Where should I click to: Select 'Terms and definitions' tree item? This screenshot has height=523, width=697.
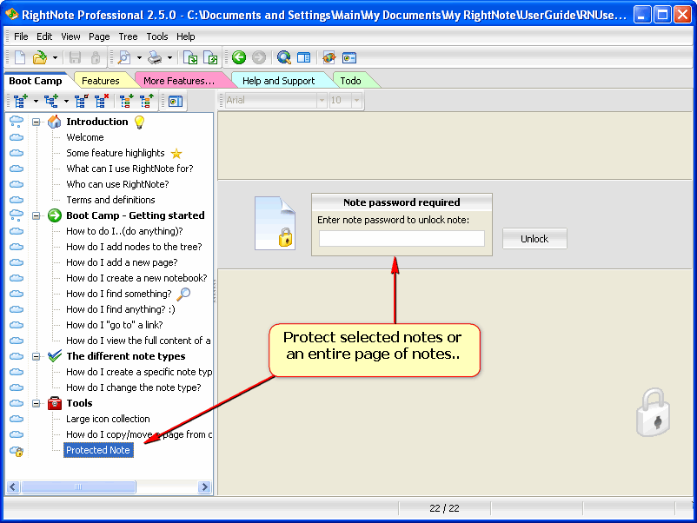[110, 200]
